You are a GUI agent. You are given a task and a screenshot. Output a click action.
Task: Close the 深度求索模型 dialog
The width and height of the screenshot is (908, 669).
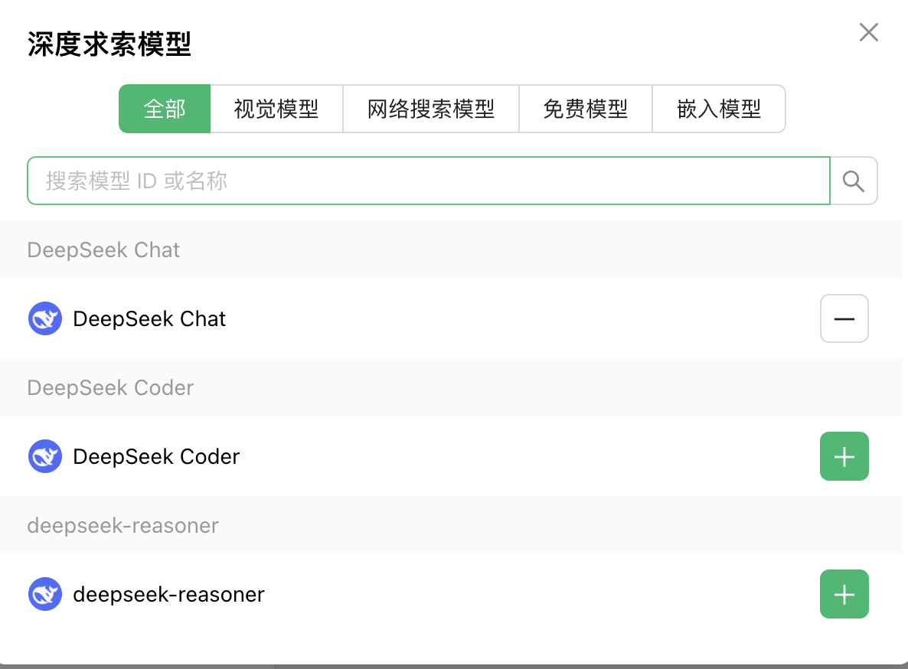(869, 32)
